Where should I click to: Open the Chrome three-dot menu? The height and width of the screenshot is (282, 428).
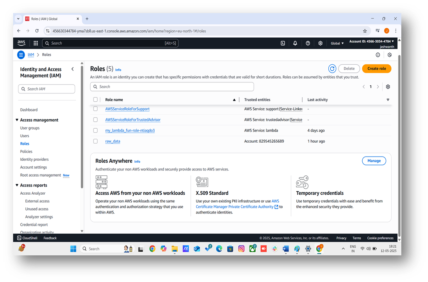point(396,31)
